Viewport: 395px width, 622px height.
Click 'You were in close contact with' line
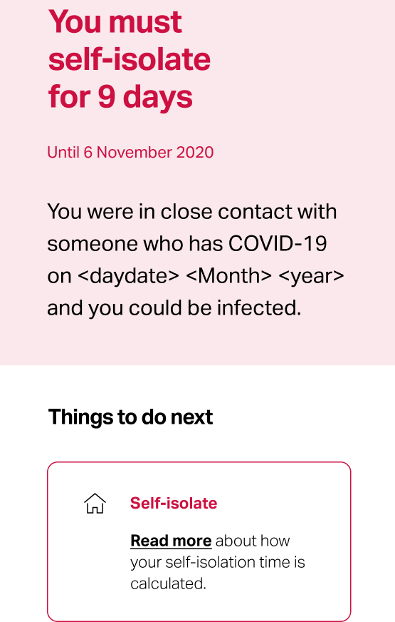[192, 211]
